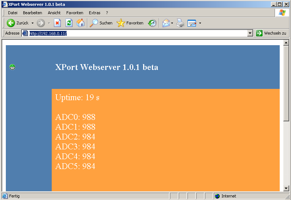Click the ADC0: 988 value
This screenshot has width=291, height=200.
tap(75, 117)
